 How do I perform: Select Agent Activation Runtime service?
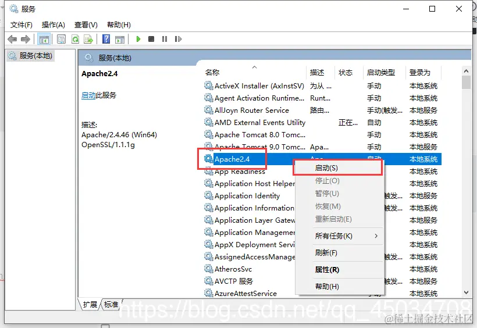coord(259,98)
